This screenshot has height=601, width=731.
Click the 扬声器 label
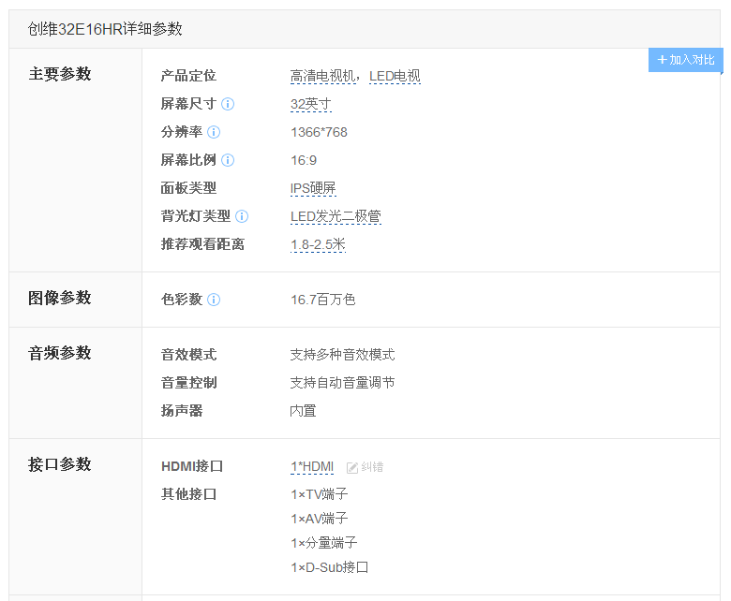182,411
